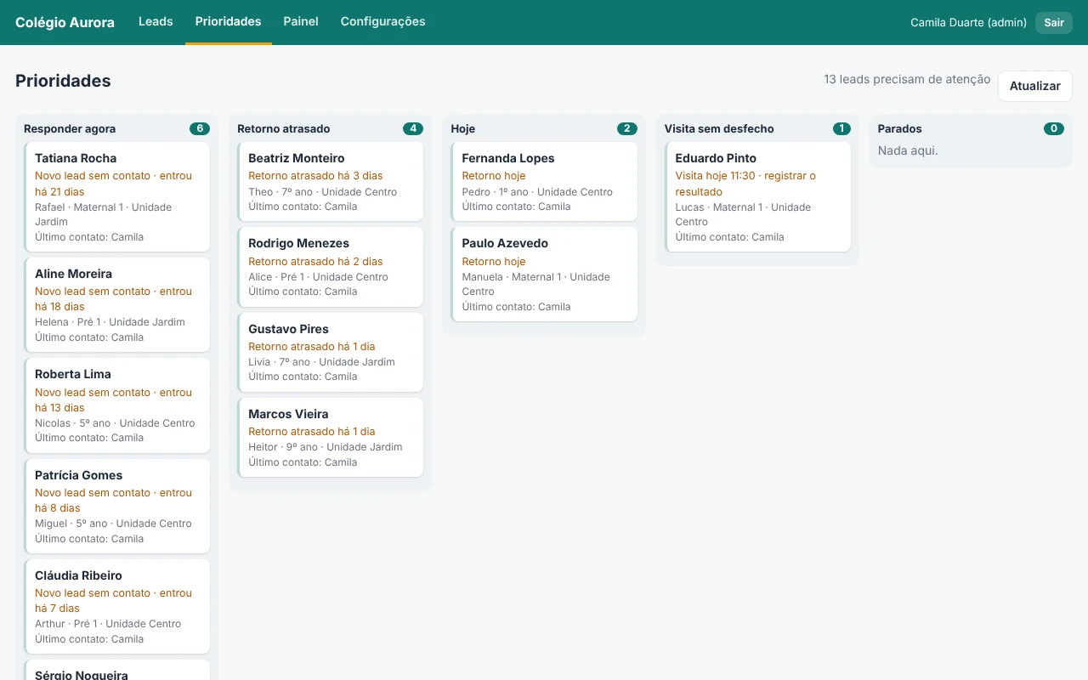The image size is (1088, 680).
Task: Open Aline Moreira's lead card
Action: coord(117,304)
